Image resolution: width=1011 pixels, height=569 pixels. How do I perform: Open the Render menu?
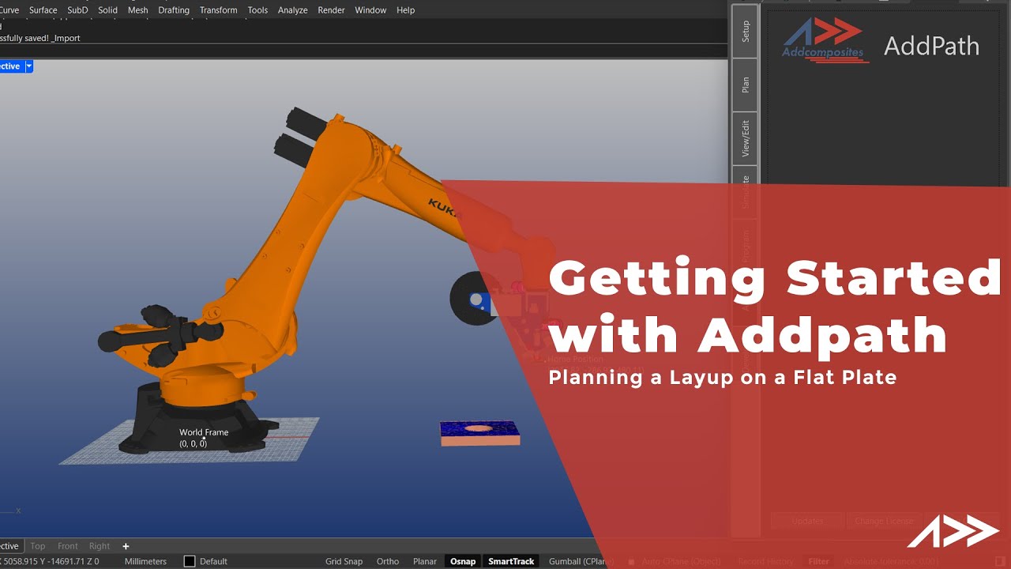331,10
